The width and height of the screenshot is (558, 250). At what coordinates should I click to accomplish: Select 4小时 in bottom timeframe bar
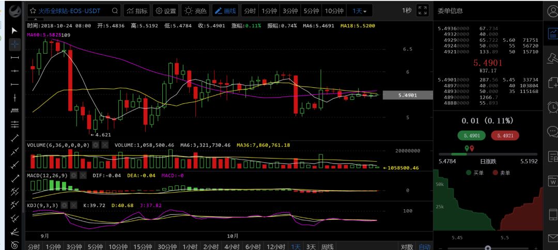coord(231,247)
